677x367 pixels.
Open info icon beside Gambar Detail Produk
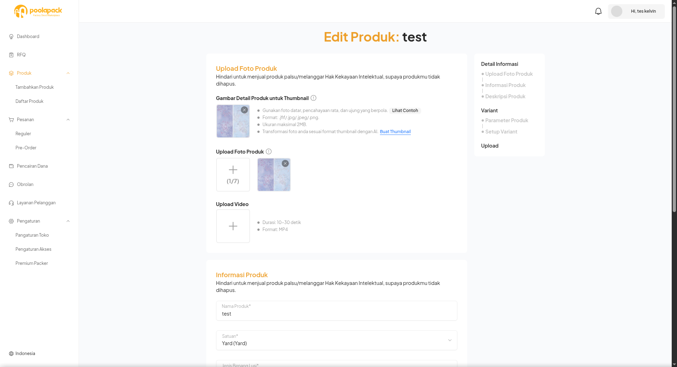point(313,98)
